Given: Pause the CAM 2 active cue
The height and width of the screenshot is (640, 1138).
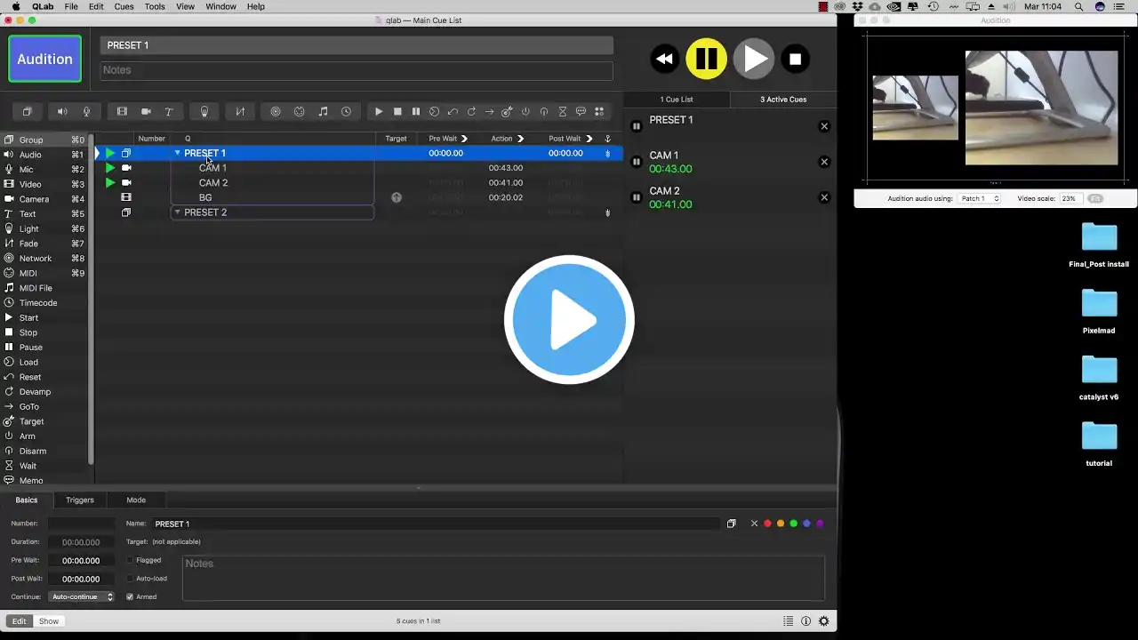Looking at the screenshot, I should (636, 197).
